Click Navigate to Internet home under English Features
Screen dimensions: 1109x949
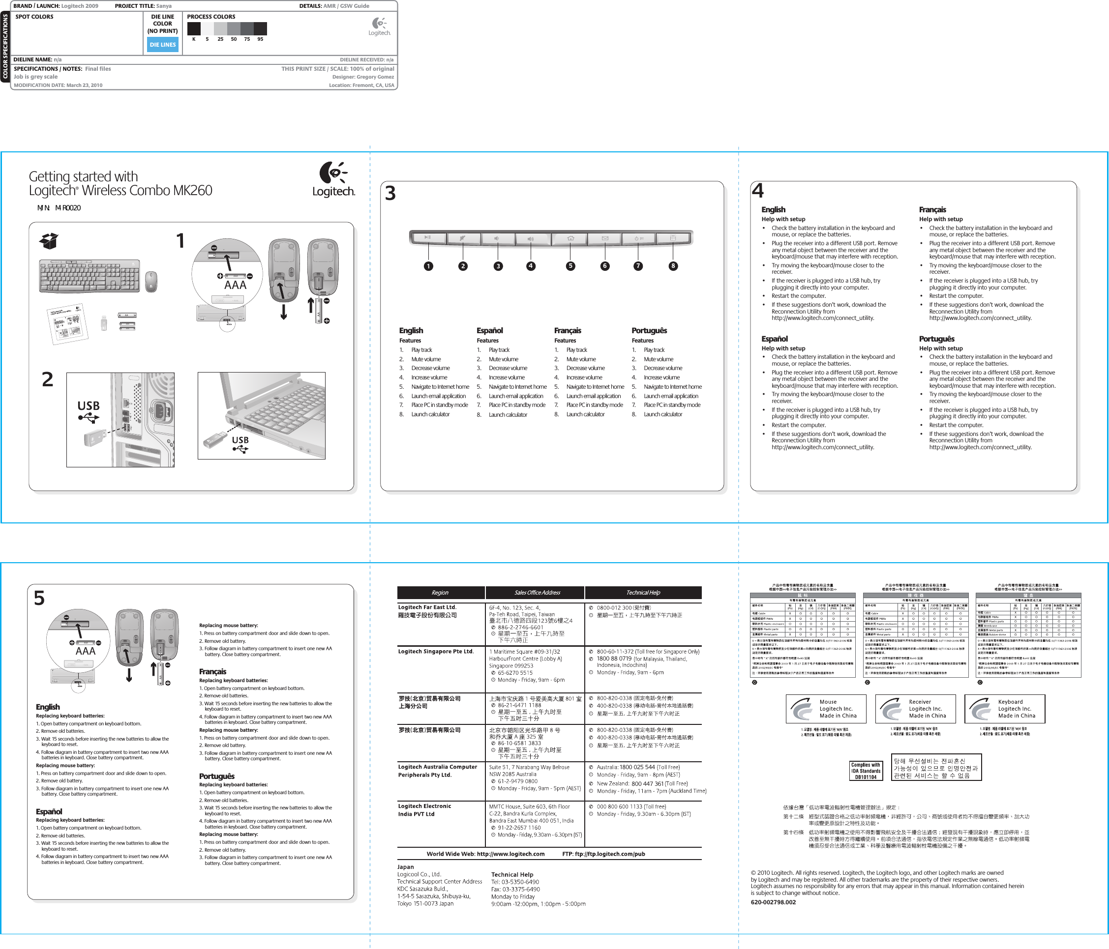point(440,386)
